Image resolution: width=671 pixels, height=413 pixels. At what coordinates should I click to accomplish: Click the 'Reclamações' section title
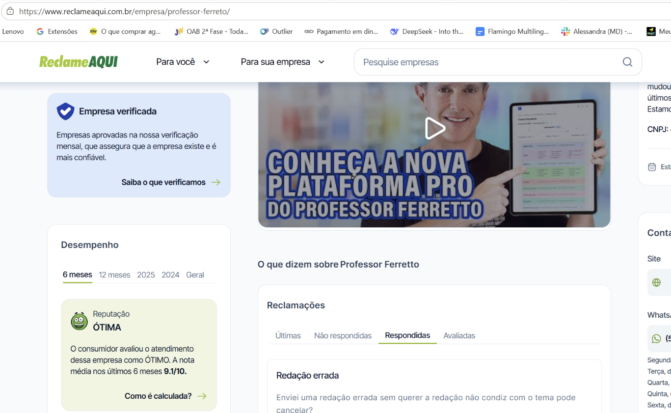coord(296,305)
